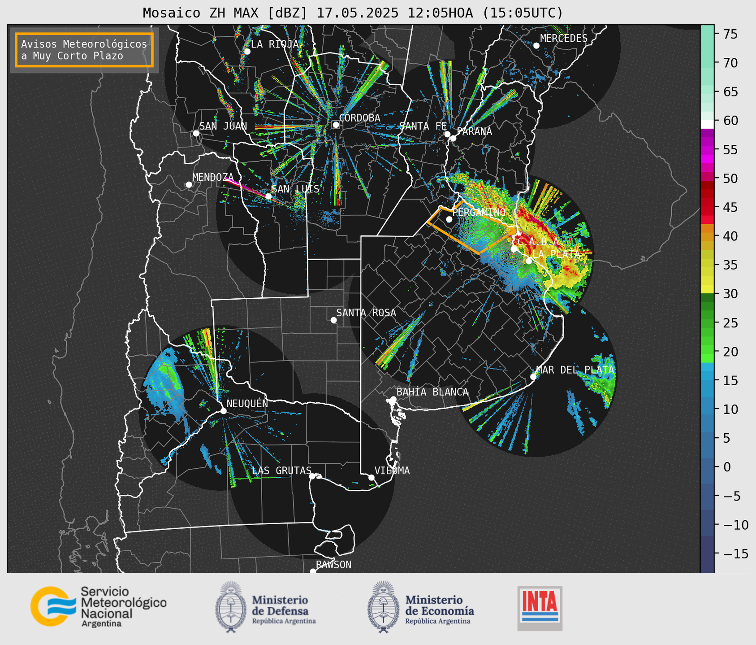Select the CORDOBA city marker
The width and height of the screenshot is (756, 645).
tap(336, 125)
